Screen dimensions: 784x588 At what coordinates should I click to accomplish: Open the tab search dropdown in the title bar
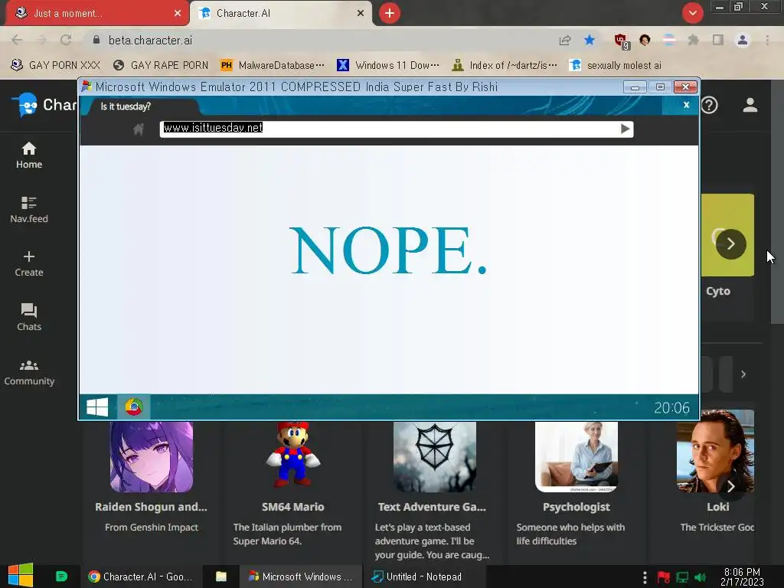click(x=692, y=13)
